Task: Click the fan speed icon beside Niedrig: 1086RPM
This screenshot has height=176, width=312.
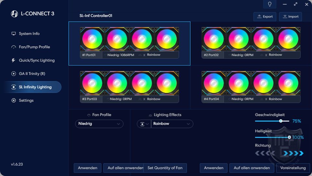Action: 105,55
